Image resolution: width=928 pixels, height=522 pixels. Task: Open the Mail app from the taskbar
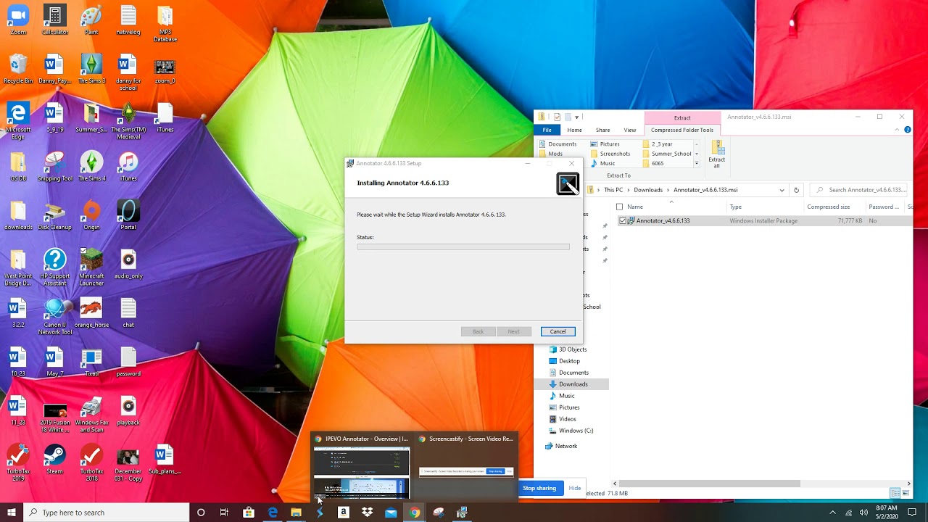pos(391,513)
